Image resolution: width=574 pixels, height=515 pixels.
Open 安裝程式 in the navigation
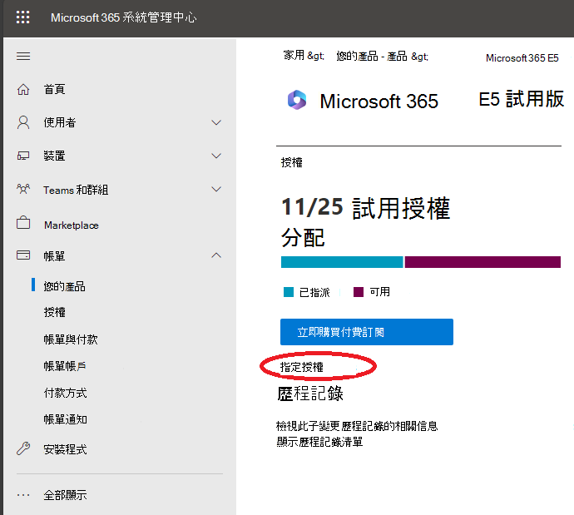point(65,449)
